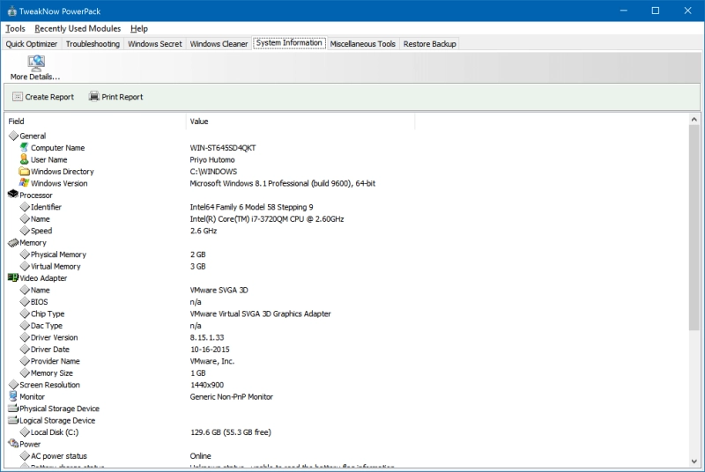Click the value VMware SVGA 3D
The width and height of the screenshot is (705, 472).
point(219,290)
